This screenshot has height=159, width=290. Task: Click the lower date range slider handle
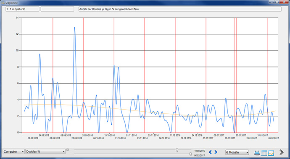coord(190,154)
